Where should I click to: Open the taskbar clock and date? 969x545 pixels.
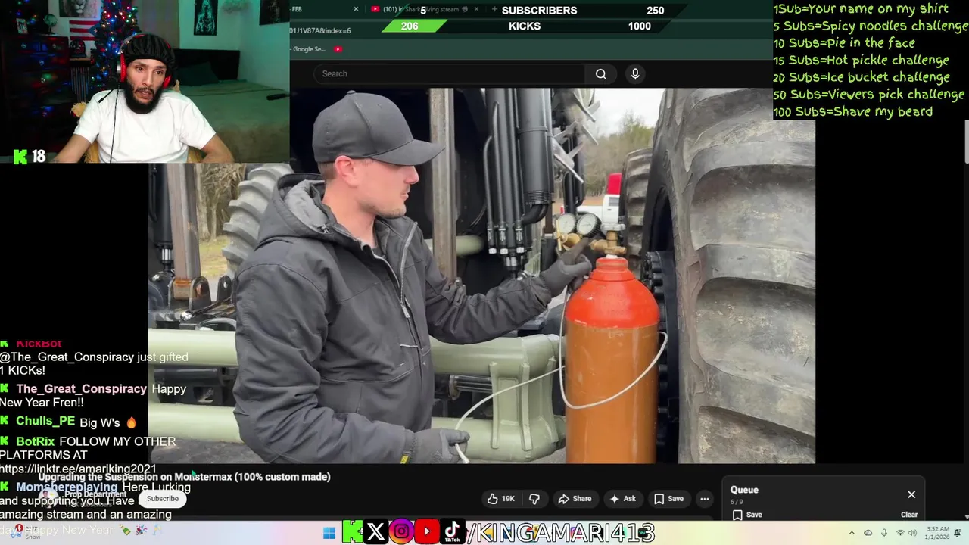tap(936, 533)
